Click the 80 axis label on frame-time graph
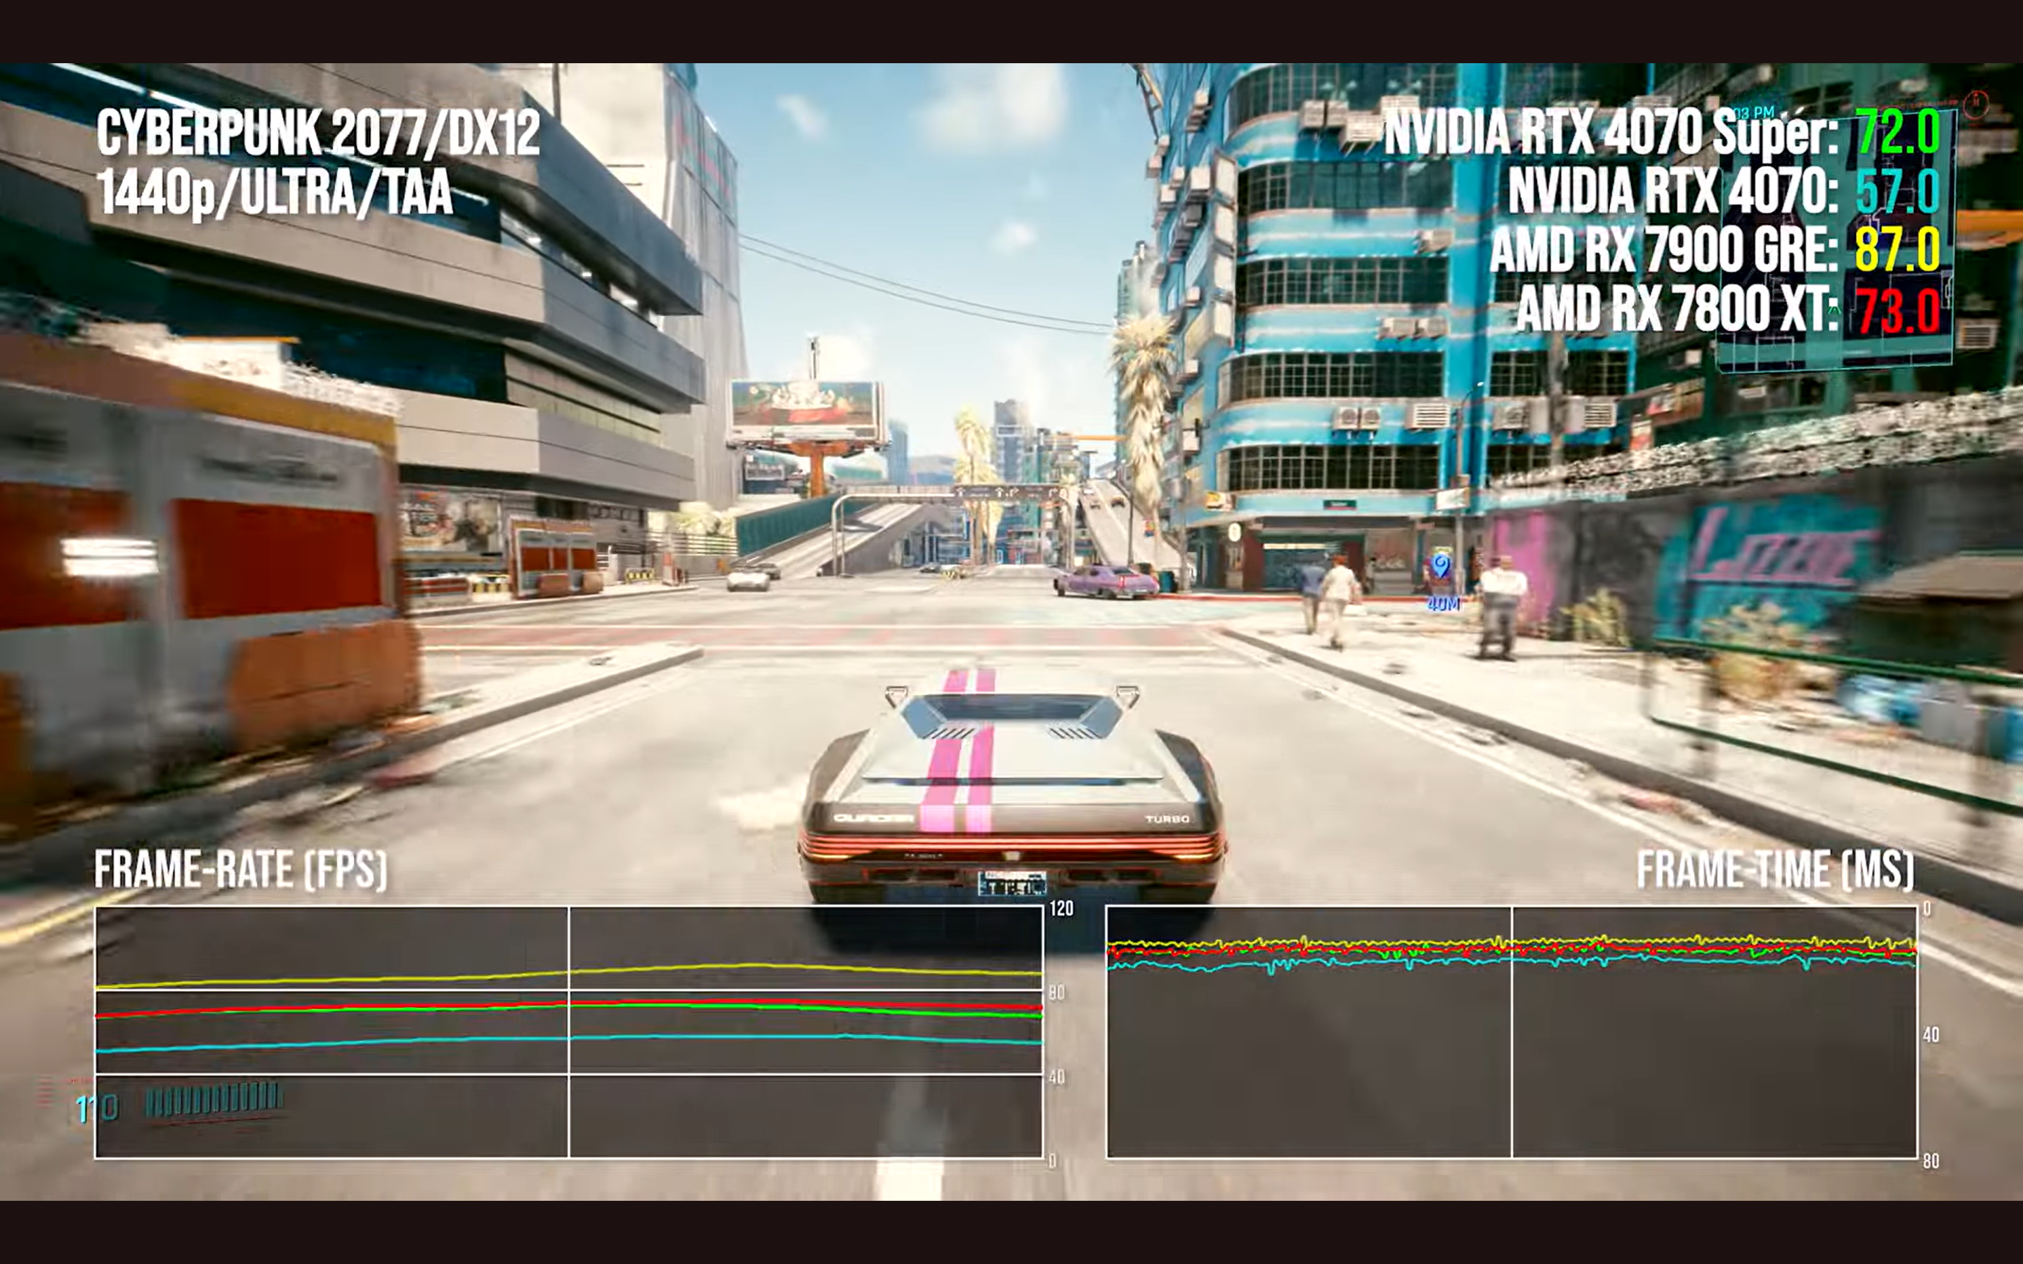The width and height of the screenshot is (2023, 1264). pyautogui.click(x=1931, y=1161)
